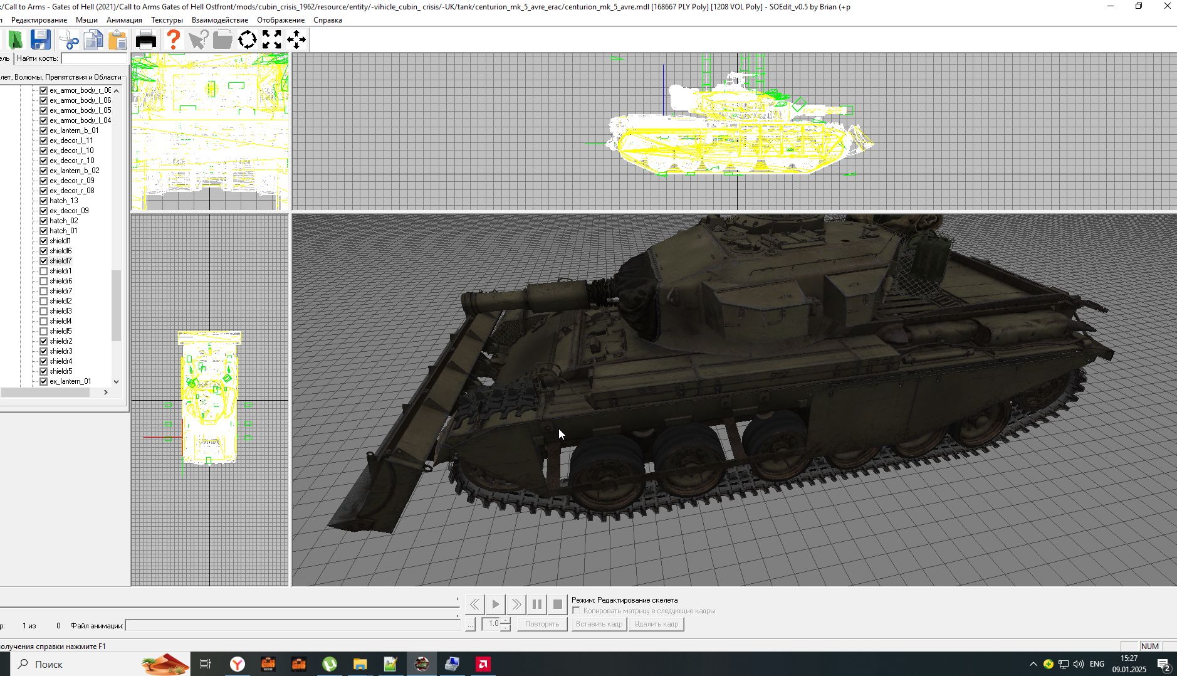Screen dimensions: 1177x676
Task: Open help with the red question mark
Action: coord(174,40)
